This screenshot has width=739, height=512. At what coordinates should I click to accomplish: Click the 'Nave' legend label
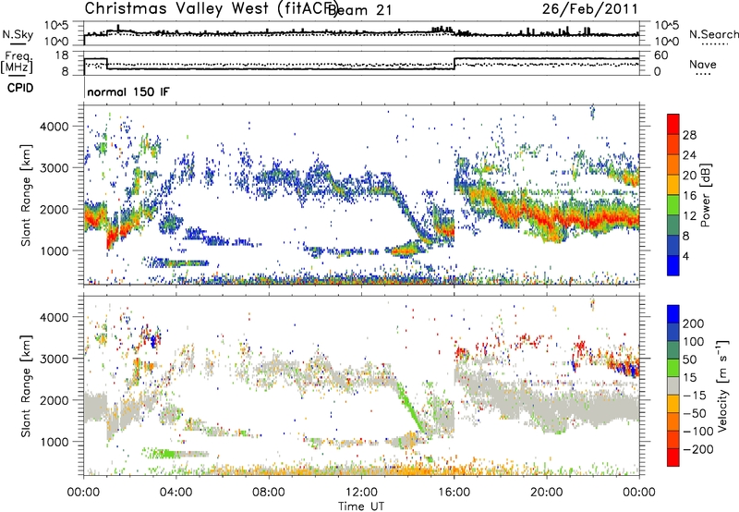[x=702, y=64]
